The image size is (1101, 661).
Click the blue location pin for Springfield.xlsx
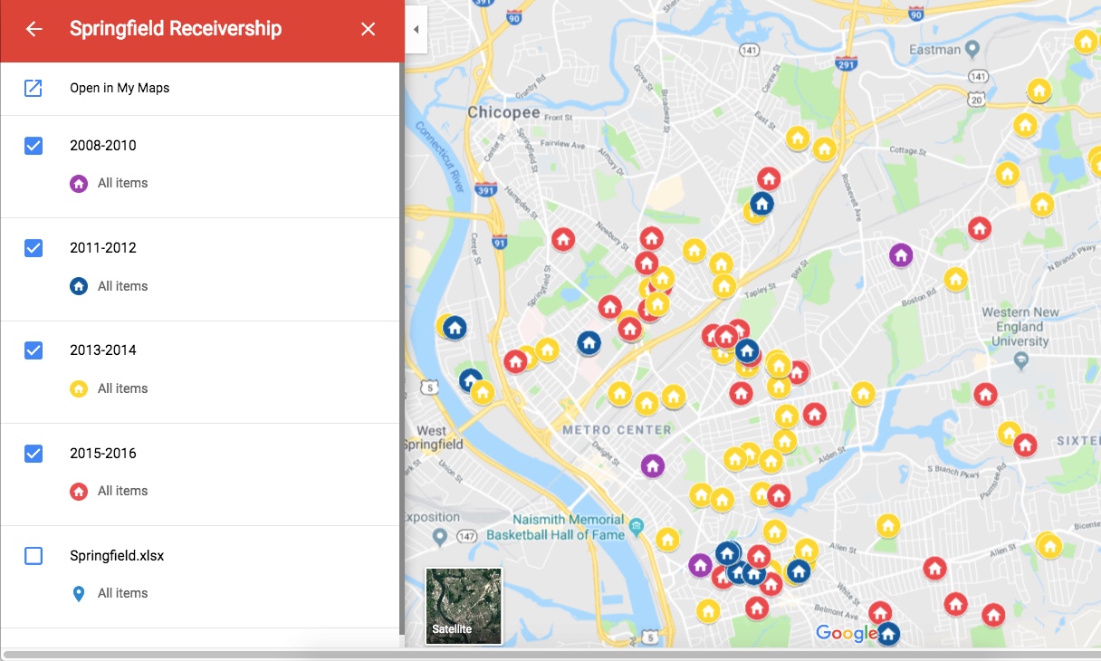coord(79,594)
